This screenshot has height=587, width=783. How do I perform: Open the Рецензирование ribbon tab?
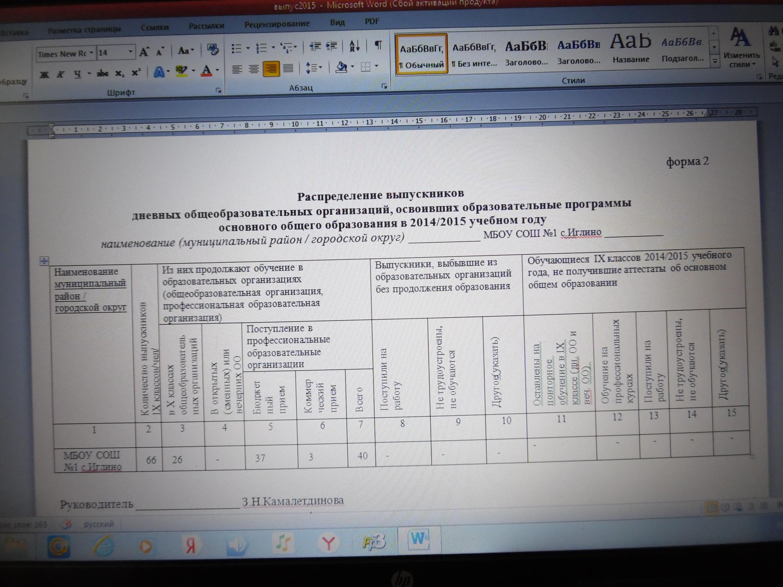pyautogui.click(x=277, y=24)
